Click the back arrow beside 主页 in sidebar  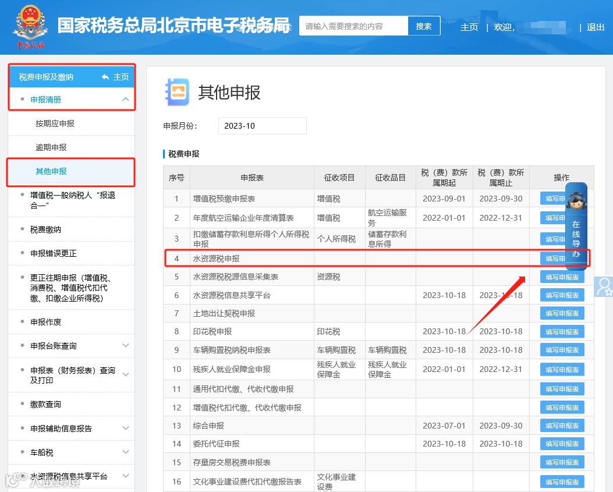coord(105,77)
